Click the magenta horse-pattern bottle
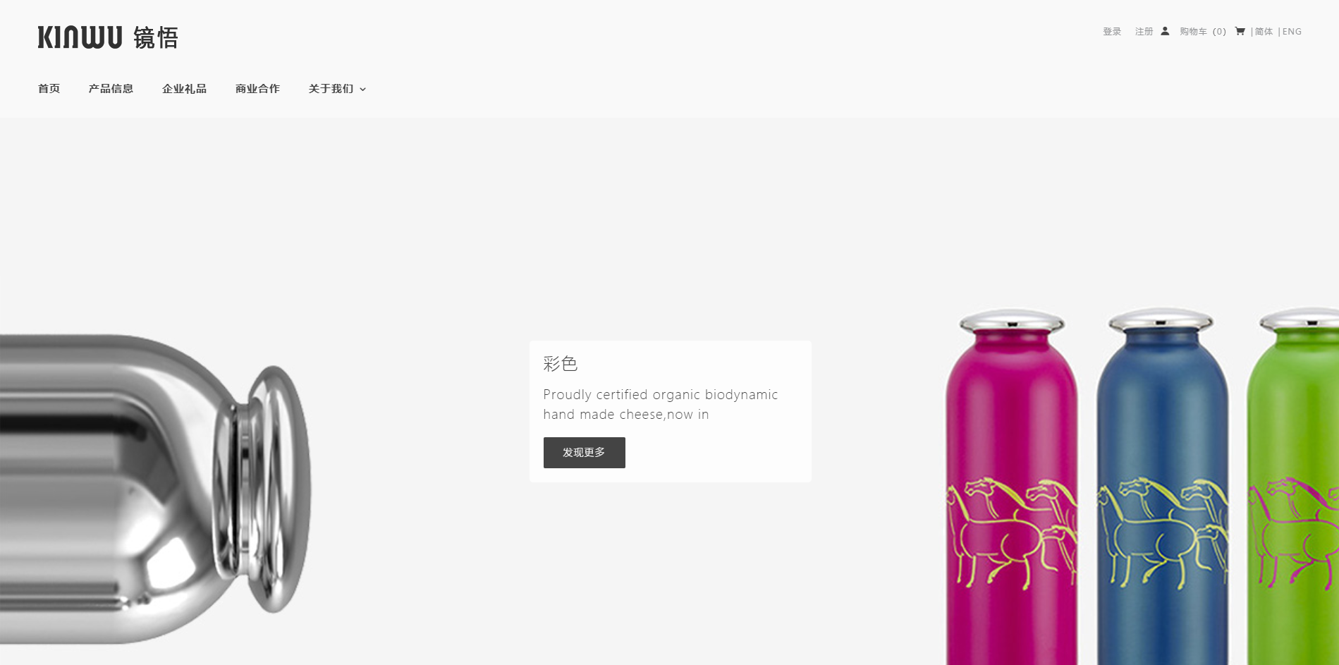Viewport: 1339px width, 665px height. (x=1012, y=487)
